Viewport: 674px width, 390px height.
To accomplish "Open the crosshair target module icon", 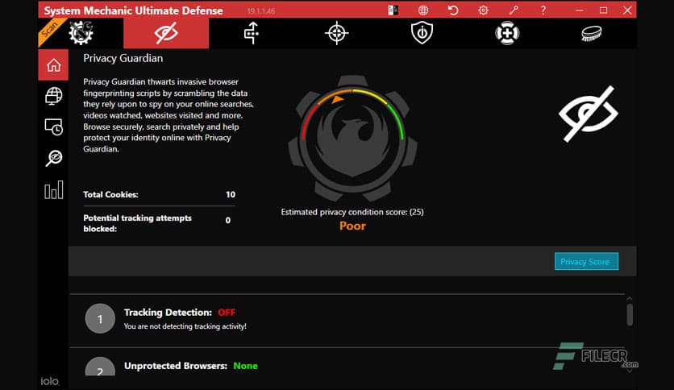I will pos(336,33).
